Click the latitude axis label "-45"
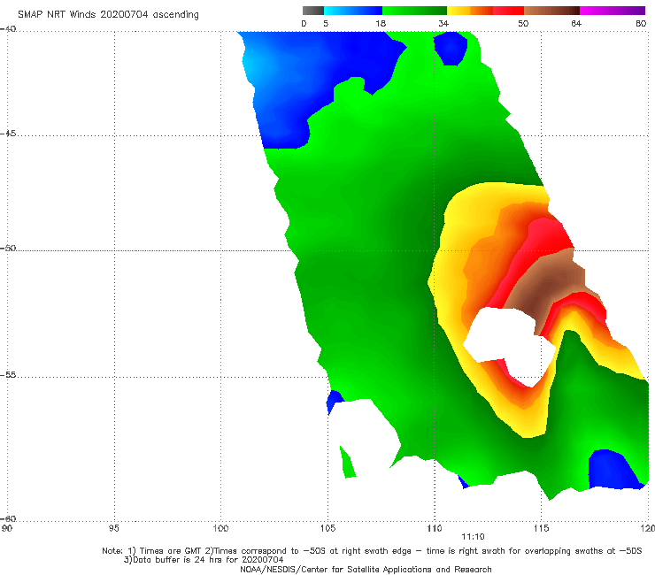Image resolution: width=655 pixels, height=575 pixels. 8,134
